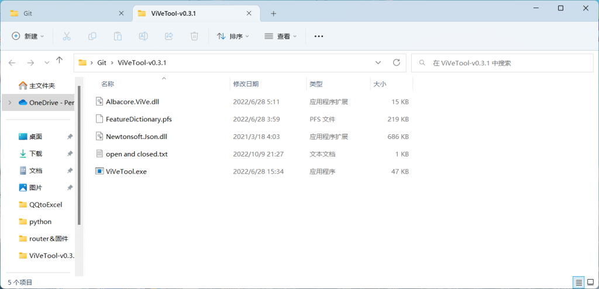Click the Albacore.ViVe.dll file icon

point(99,102)
